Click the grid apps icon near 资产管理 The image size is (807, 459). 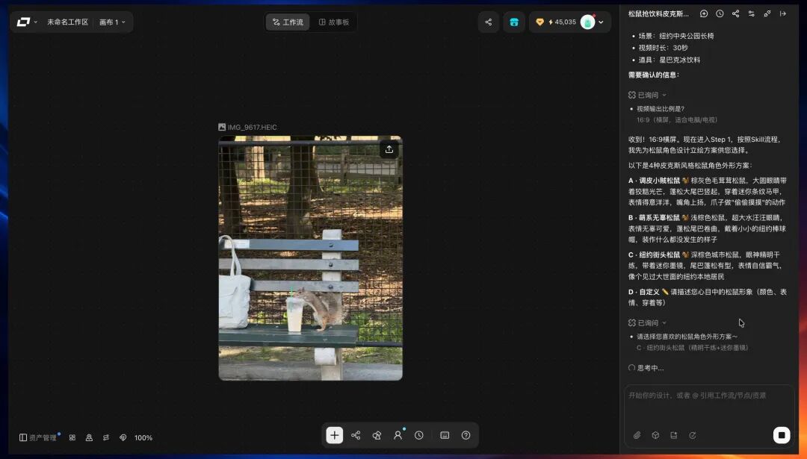coord(72,438)
